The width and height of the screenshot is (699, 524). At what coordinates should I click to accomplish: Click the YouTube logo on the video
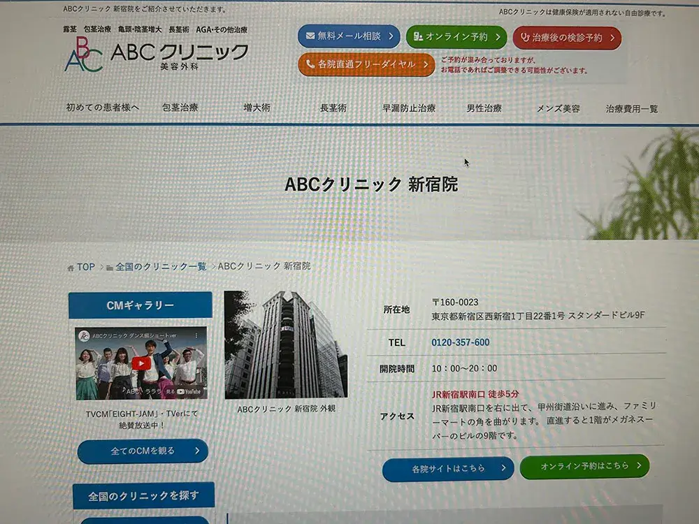[x=189, y=392]
